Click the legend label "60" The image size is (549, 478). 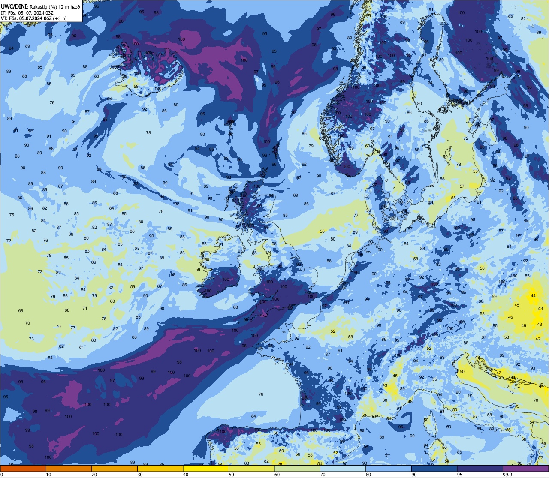tap(277, 475)
